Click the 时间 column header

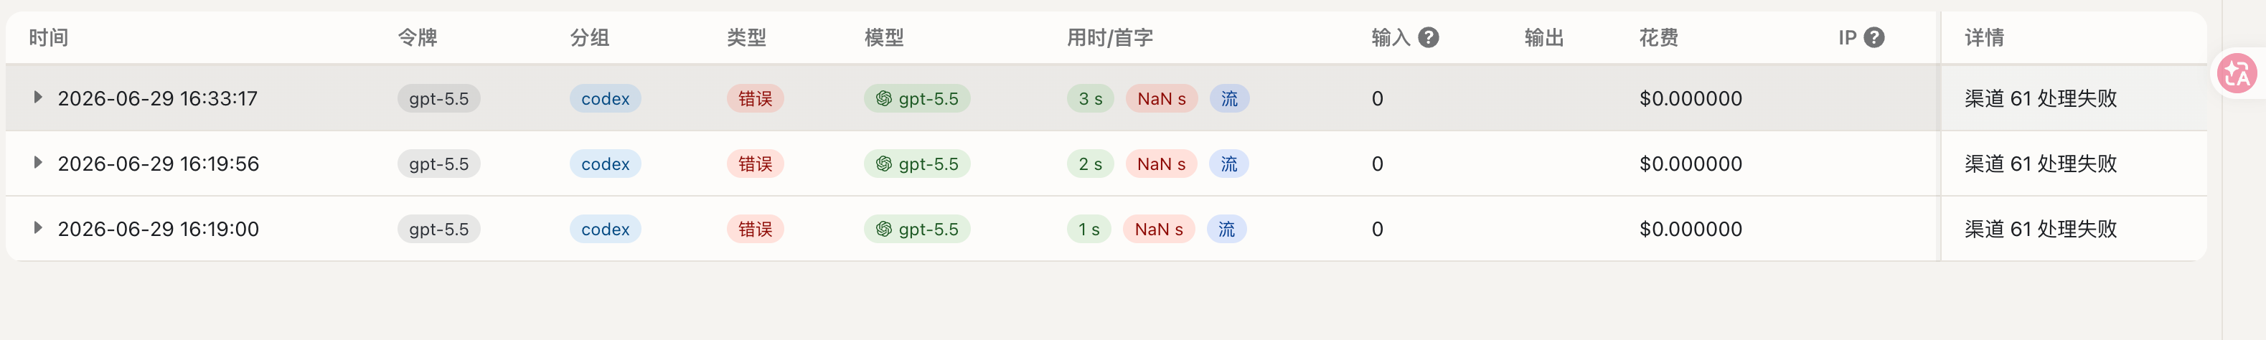point(48,38)
